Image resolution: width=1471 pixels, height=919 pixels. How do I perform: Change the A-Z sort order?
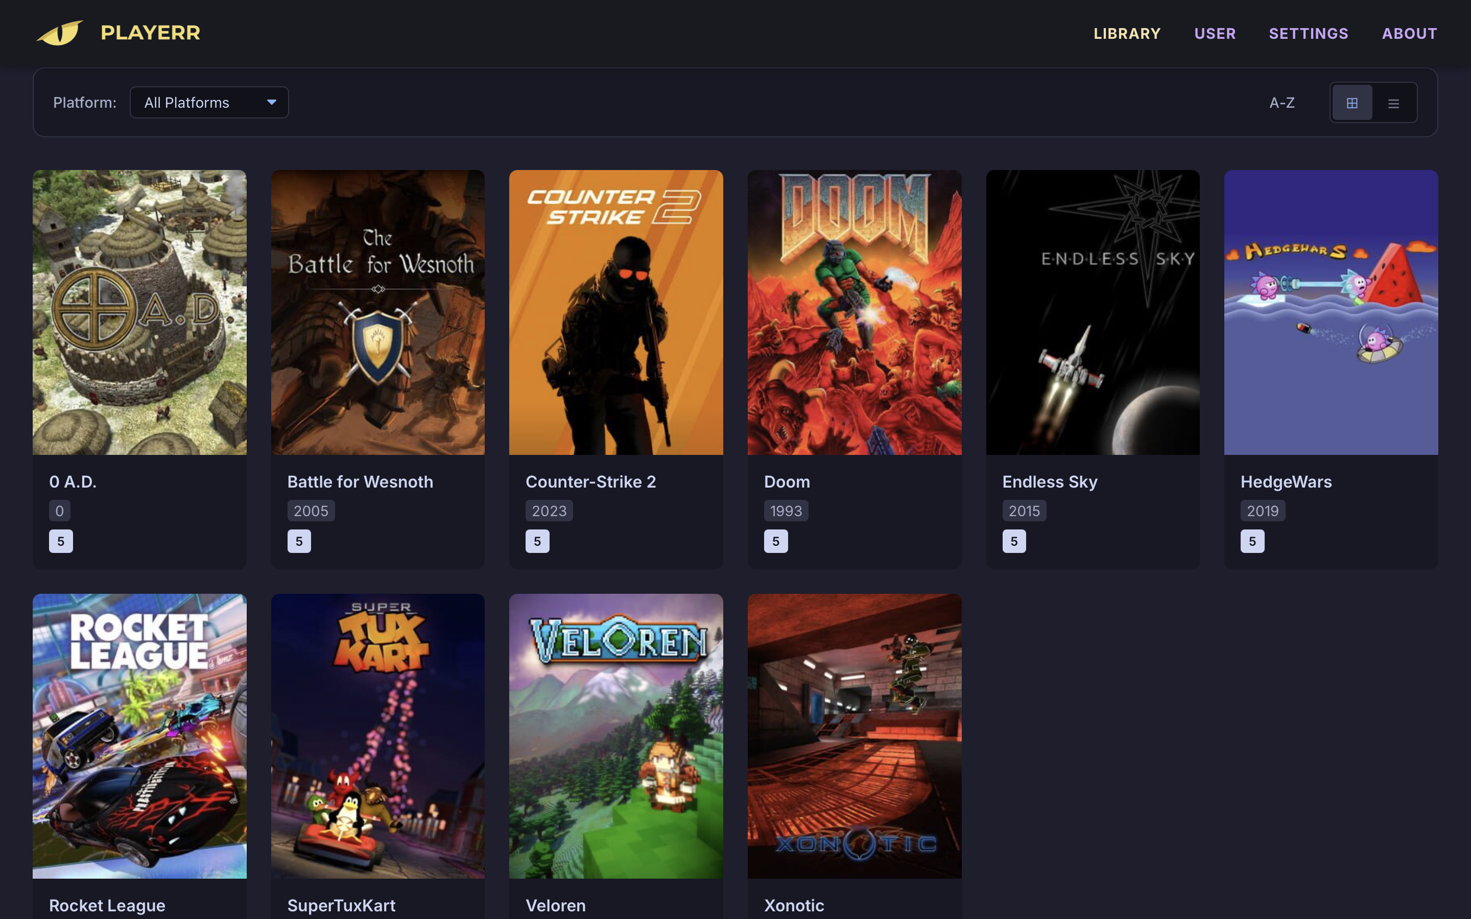coord(1282,103)
